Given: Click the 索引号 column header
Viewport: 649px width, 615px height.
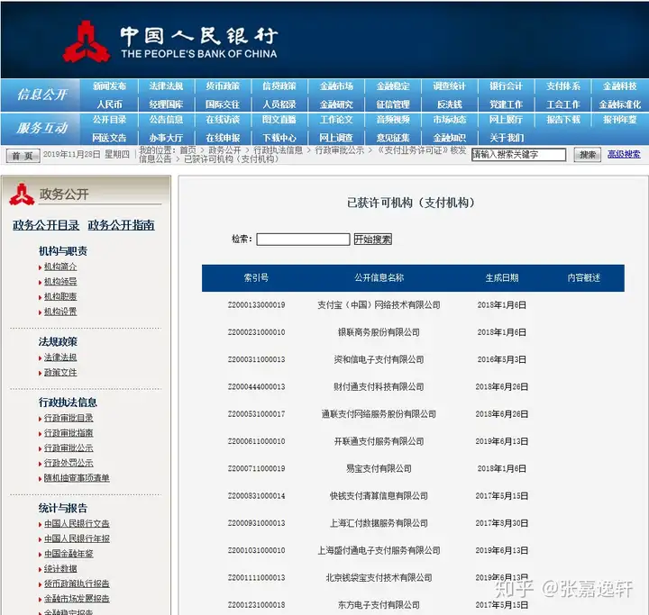Looking at the screenshot, I should click(x=256, y=277).
